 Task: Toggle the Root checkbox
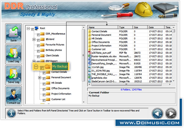click(33, 29)
